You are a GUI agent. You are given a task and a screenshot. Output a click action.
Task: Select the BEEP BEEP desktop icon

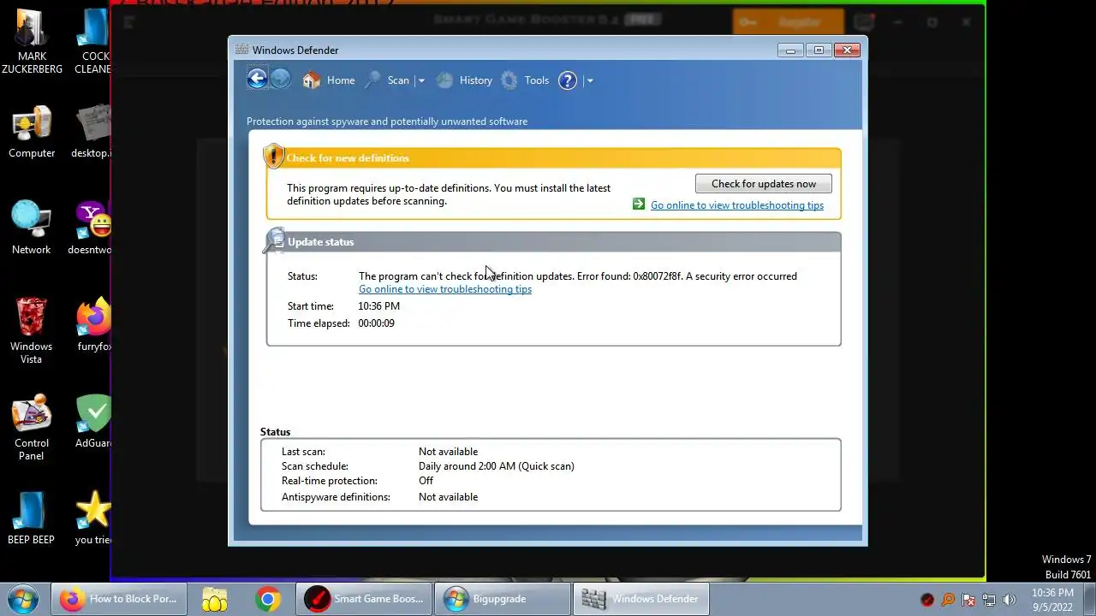coord(32,518)
